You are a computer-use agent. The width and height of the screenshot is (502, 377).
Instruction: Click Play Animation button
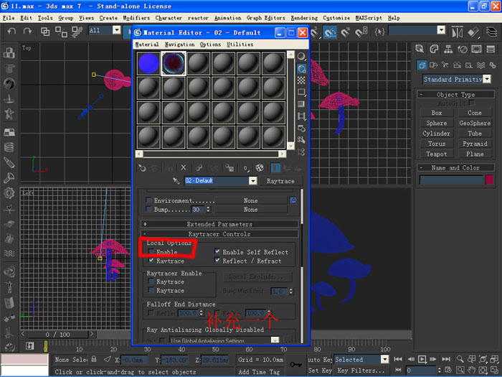[x=422, y=359]
